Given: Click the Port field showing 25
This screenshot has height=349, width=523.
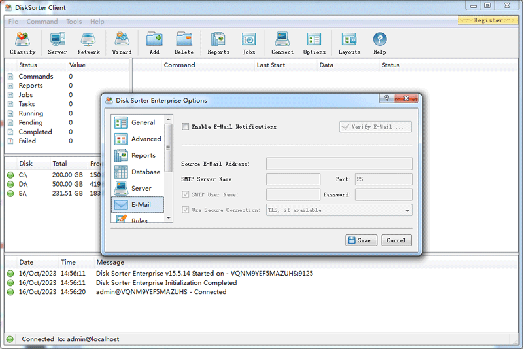Looking at the screenshot, I should click(383, 179).
